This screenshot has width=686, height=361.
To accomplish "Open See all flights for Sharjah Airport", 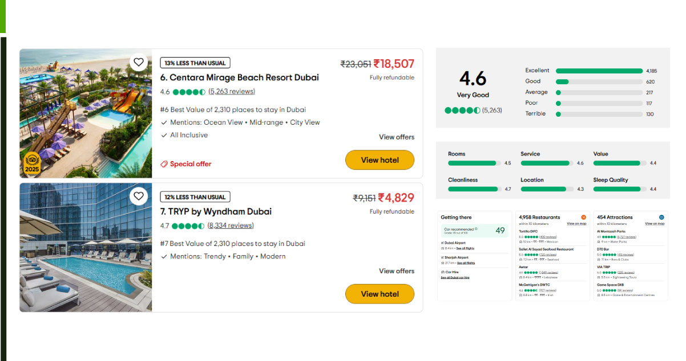I will click(x=466, y=263).
